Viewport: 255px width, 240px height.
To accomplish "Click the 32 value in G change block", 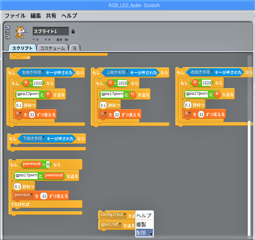I will click(117, 115).
